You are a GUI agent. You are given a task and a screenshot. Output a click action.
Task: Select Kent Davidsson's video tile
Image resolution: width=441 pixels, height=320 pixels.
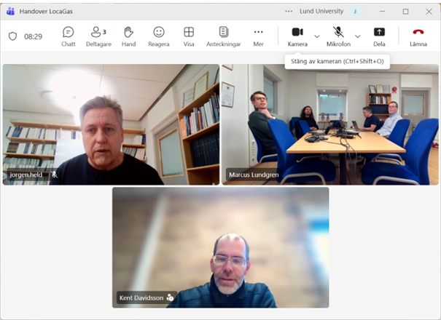pos(220,247)
